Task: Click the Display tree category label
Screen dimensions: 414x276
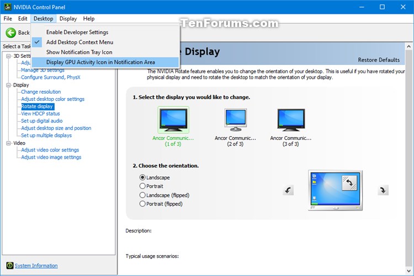Action: coord(21,85)
